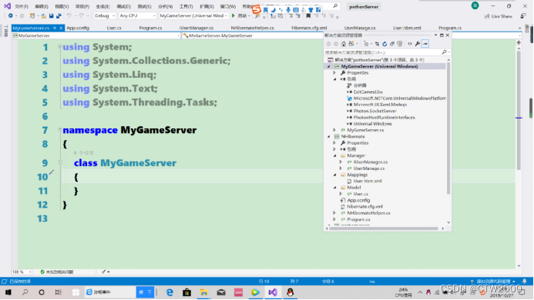Click the Undo arrow in toolbar
Screen dimensions: 534x300
click(x=69, y=15)
